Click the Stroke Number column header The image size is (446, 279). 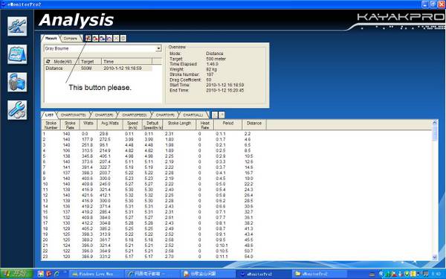[x=51, y=125]
